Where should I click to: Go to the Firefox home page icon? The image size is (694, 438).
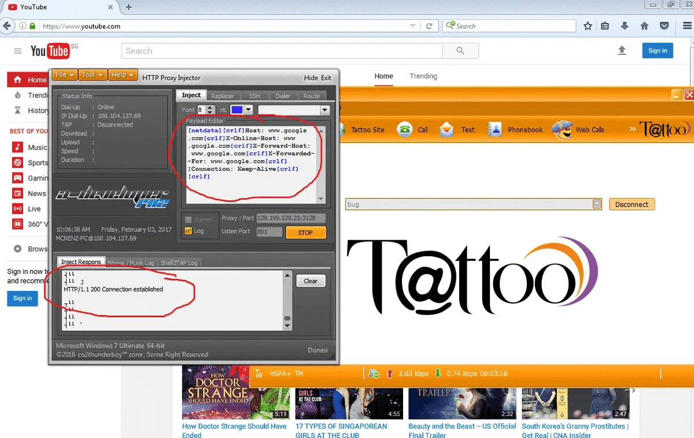tap(644, 26)
